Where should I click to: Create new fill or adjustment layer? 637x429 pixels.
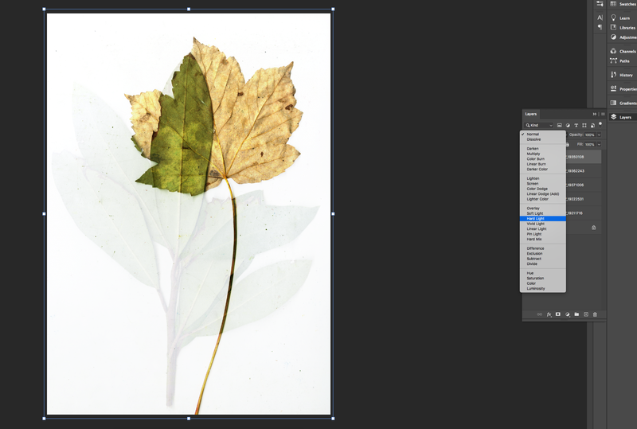tap(568, 314)
